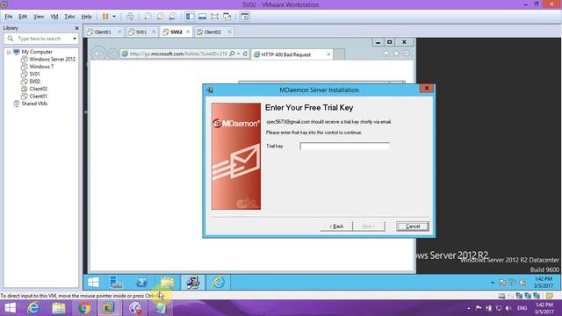Screen dimensions: 562x316
Task: Click the console view icon in toolbar
Action: coord(245,17)
